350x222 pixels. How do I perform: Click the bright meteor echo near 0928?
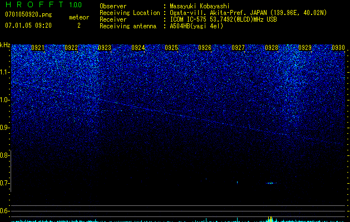[x=271, y=183]
